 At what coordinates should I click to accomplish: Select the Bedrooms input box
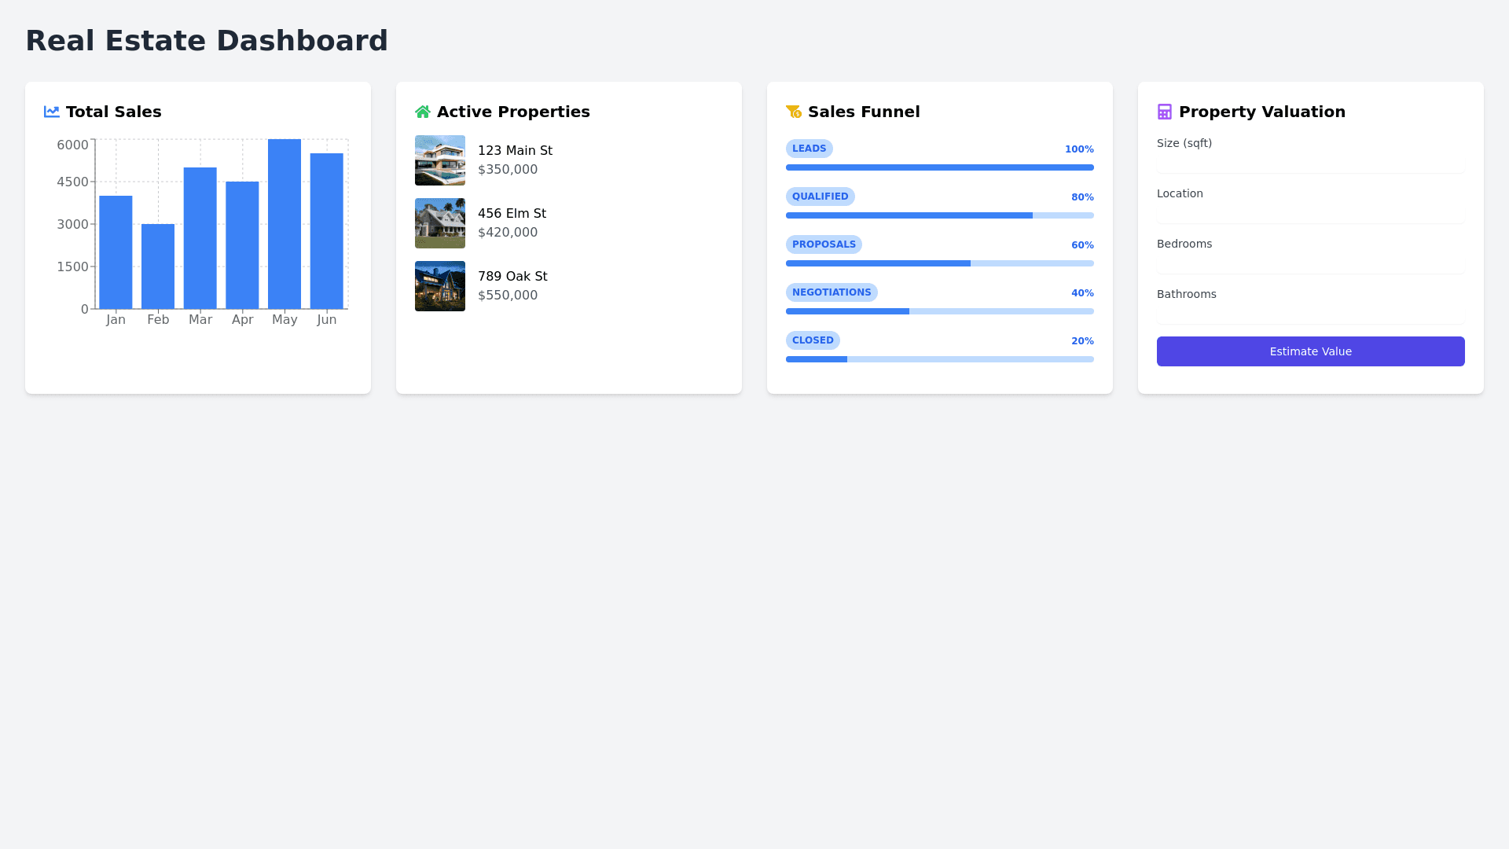click(x=1310, y=264)
